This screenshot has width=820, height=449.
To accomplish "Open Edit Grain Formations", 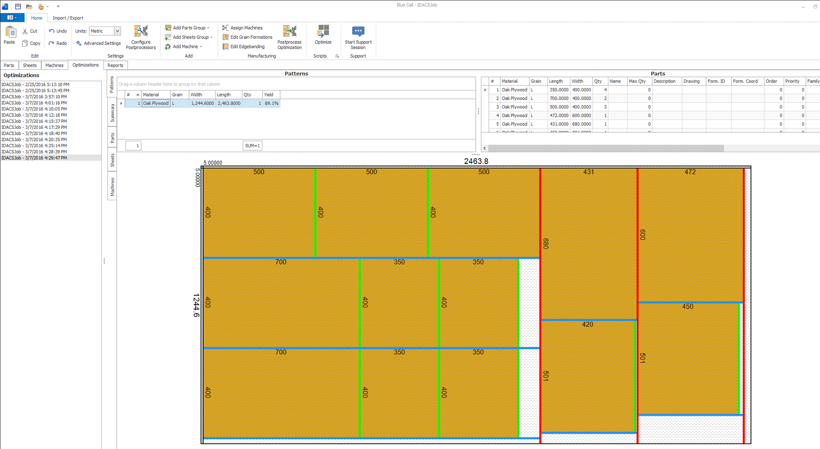I will coord(247,37).
